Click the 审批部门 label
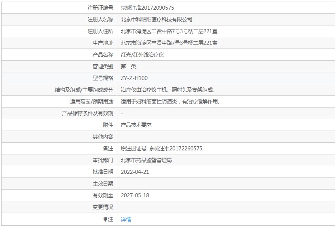Image resolution: width=335 pixels, height=228 pixels. pos(103,160)
